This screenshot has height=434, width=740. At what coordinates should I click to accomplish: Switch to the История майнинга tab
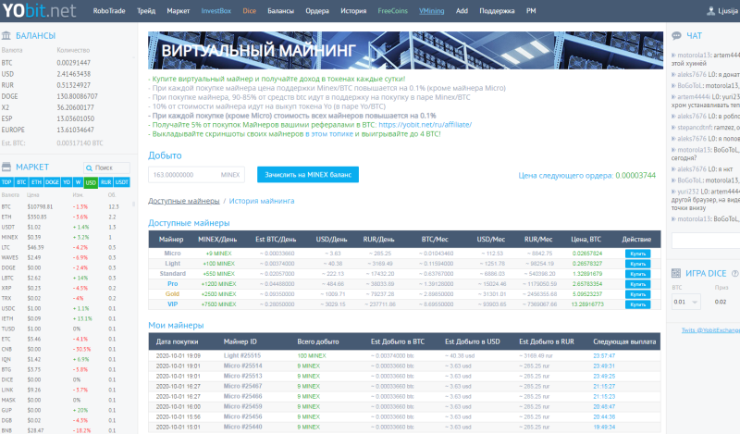(262, 200)
